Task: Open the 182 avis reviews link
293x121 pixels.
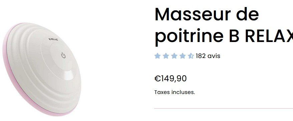Action: click(208, 56)
